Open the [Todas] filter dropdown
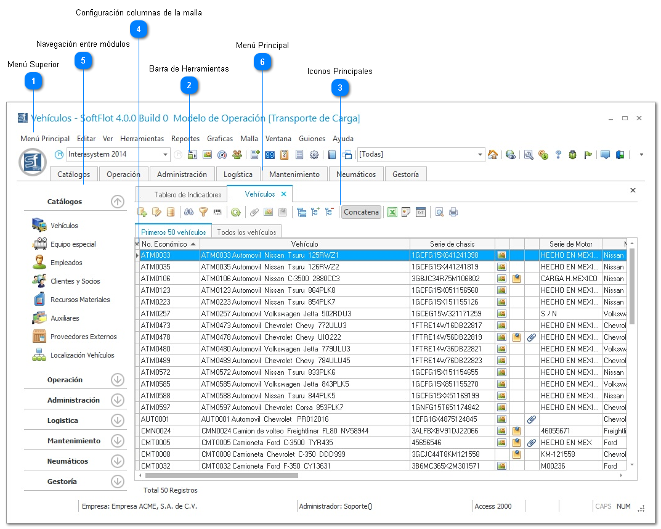Viewport: 661px width, 529px height. (x=481, y=155)
